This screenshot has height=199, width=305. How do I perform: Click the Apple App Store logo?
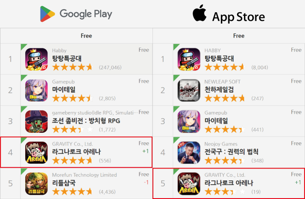[x=229, y=14]
